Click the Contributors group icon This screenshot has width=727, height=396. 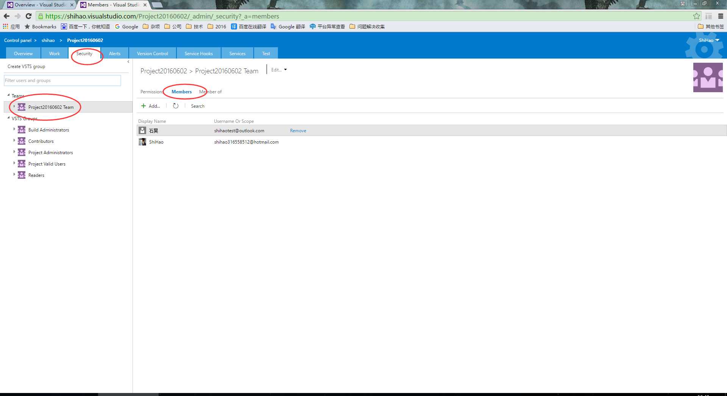[x=22, y=141]
